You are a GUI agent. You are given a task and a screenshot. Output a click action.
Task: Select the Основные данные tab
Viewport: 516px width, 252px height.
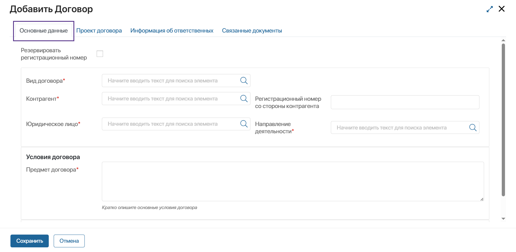tap(44, 31)
